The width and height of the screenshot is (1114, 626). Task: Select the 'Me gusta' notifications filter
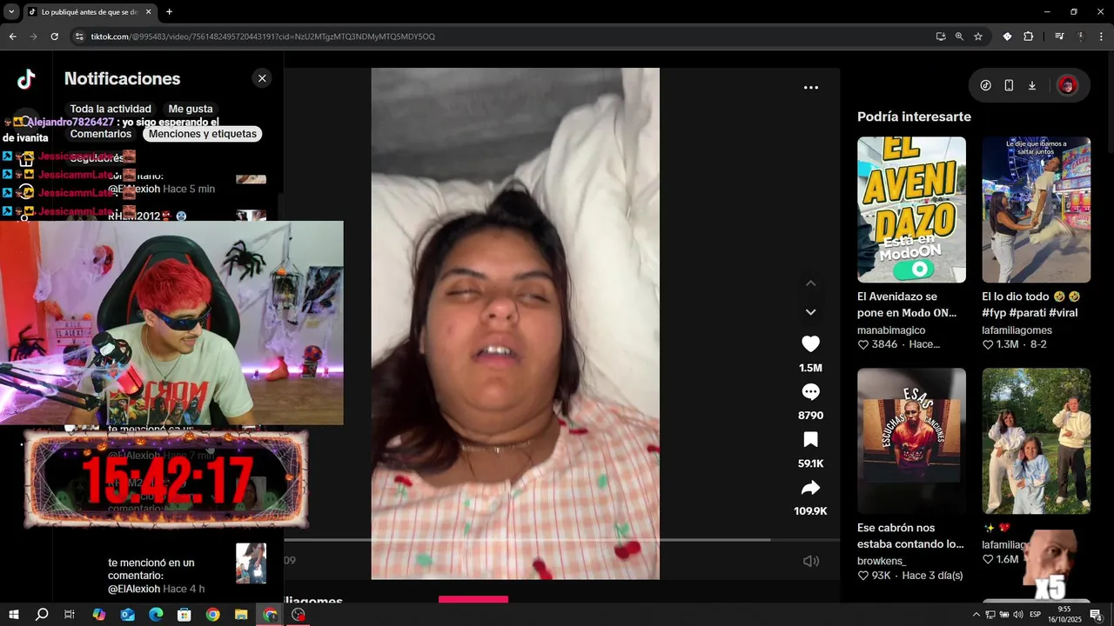191,110
